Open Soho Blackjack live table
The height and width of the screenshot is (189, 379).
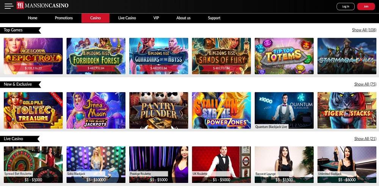coord(96,165)
